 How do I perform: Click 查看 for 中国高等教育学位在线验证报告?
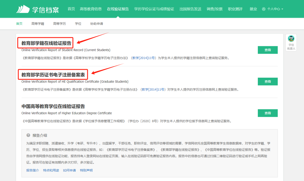tap(268, 113)
